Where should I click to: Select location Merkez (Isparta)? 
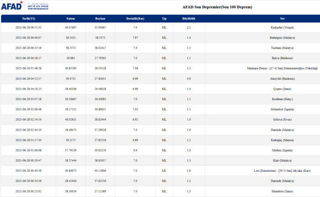(x=282, y=150)
